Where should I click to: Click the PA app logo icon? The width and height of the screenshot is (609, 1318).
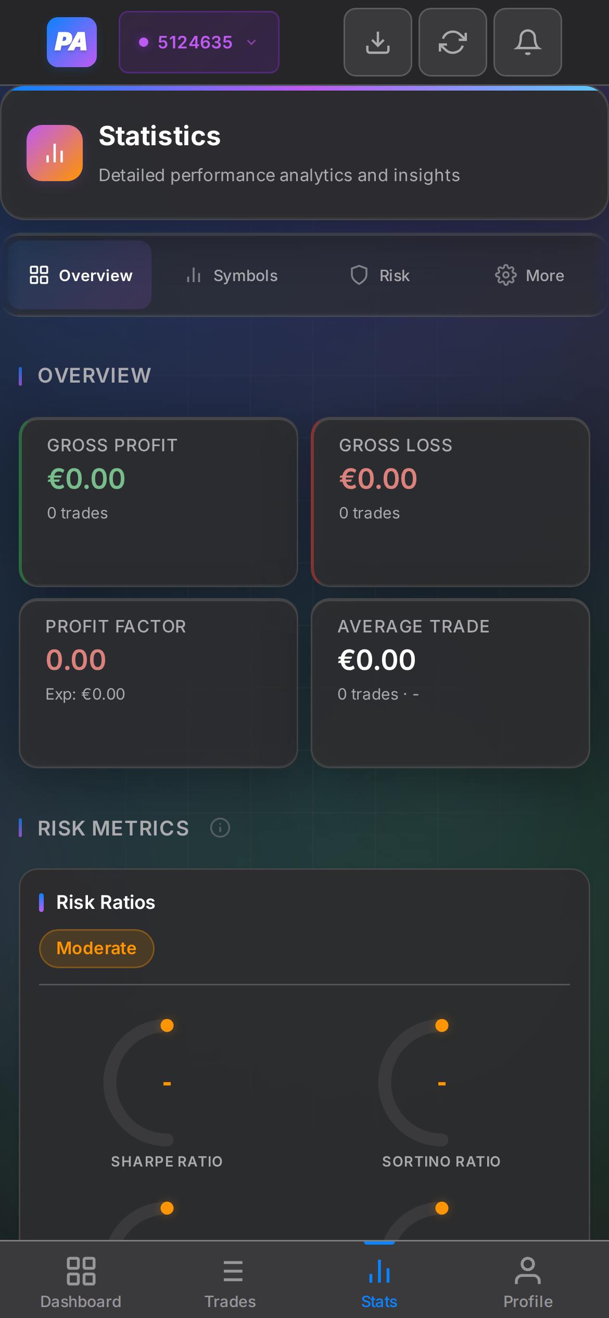tap(71, 42)
